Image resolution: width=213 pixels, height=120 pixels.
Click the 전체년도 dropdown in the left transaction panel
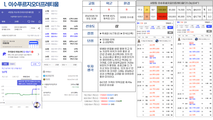[x=169, y=23]
